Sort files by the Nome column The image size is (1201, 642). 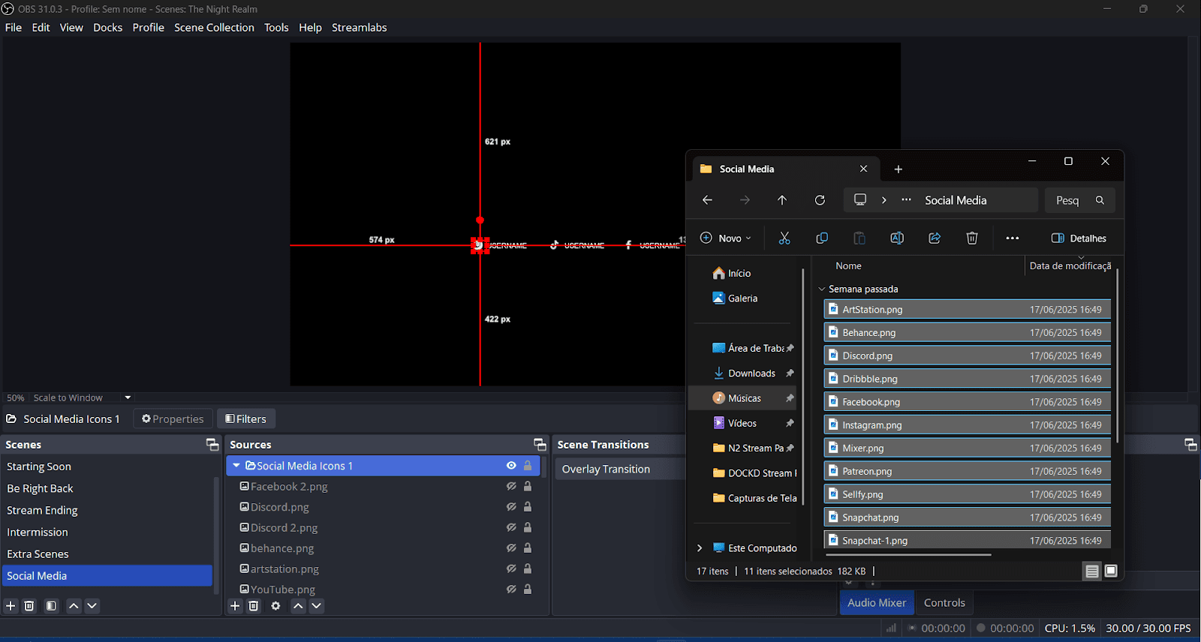849,266
